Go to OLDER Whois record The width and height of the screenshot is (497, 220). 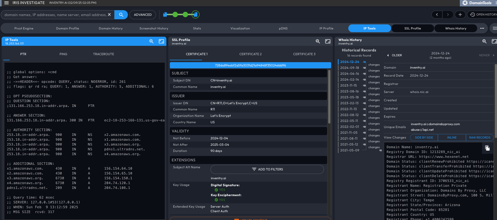(x=395, y=55)
